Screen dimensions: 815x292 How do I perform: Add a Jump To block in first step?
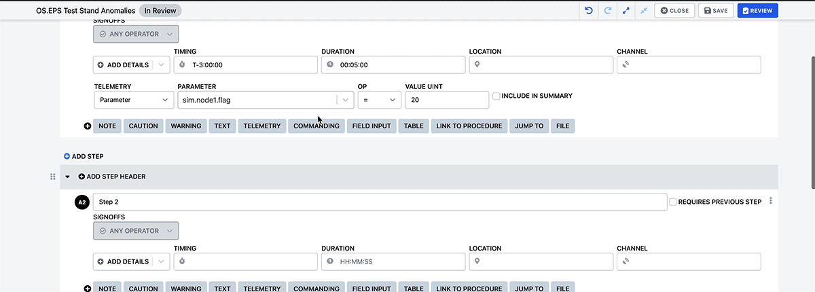529,126
